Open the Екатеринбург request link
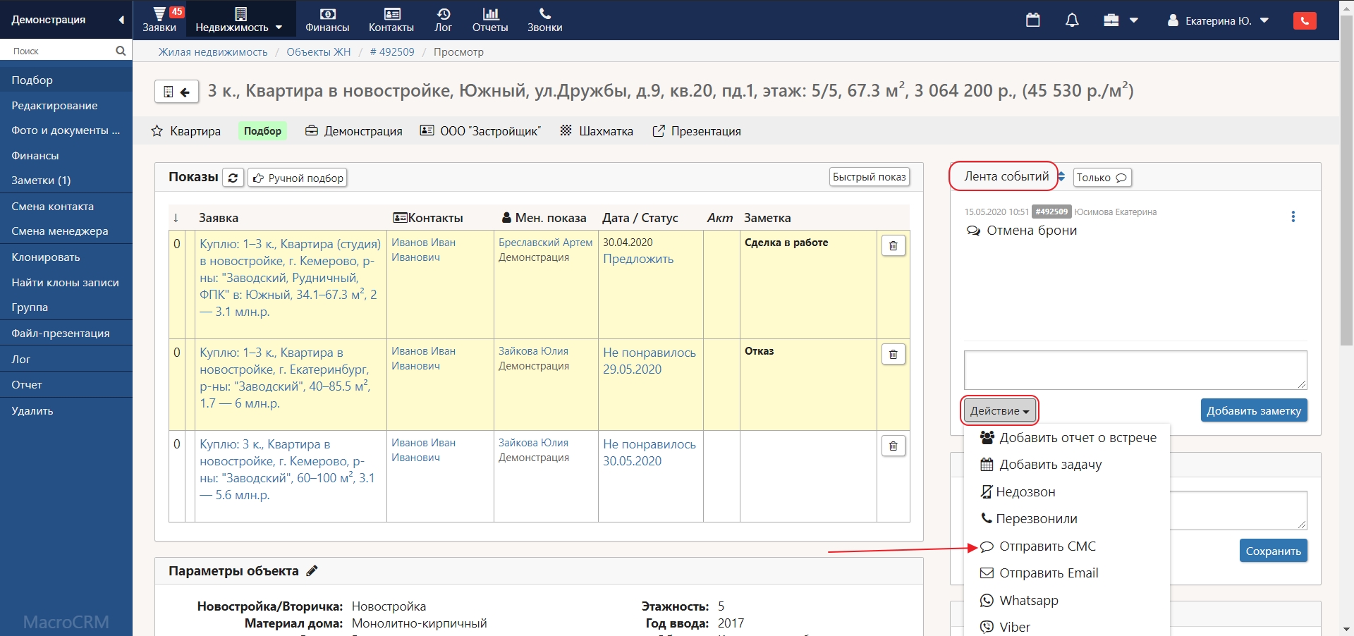The width and height of the screenshot is (1354, 636). (x=286, y=378)
